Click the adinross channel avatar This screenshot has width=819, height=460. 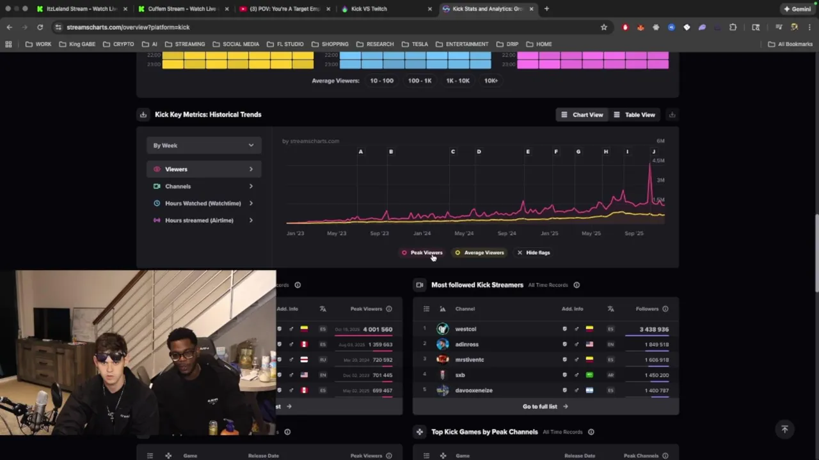[443, 344]
